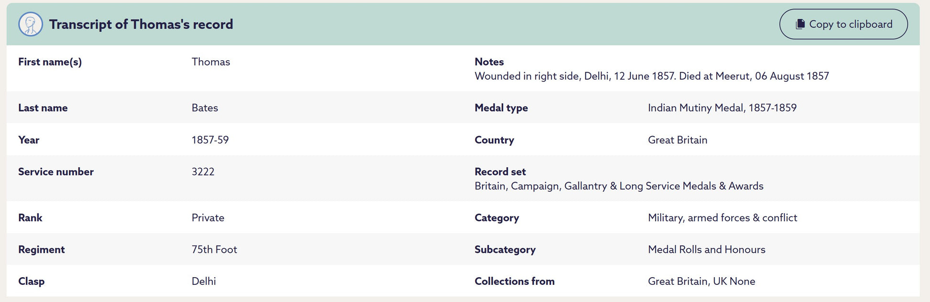The width and height of the screenshot is (930, 302).
Task: Select the first name value 'Thomas'
Action: [211, 62]
